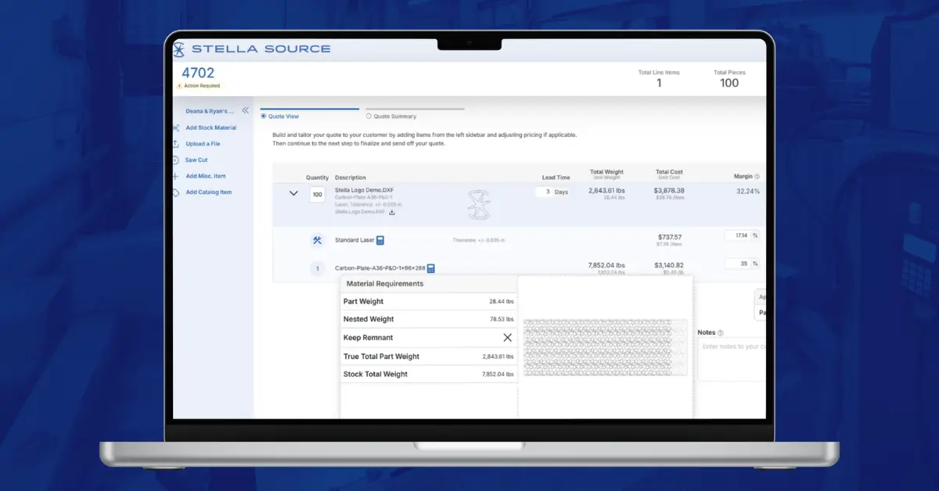Click the $3,878.38 total cost value
This screenshot has width=939, height=491.
(669, 190)
